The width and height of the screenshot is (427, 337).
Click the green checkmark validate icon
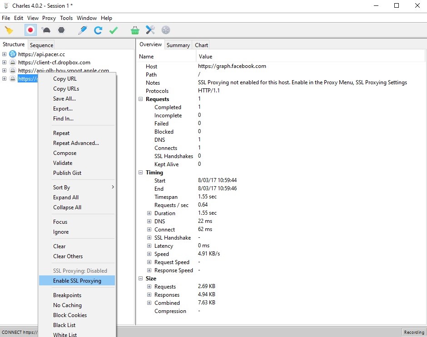point(114,30)
